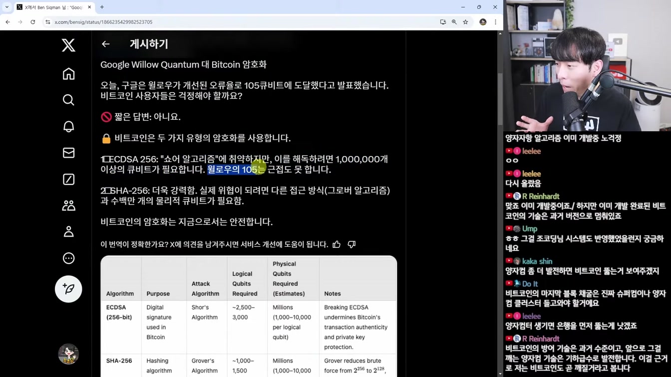
Task: Open Chrome profile avatar
Action: 483,22
